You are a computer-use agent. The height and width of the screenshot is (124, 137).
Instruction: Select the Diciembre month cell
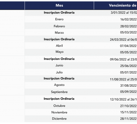59,118
